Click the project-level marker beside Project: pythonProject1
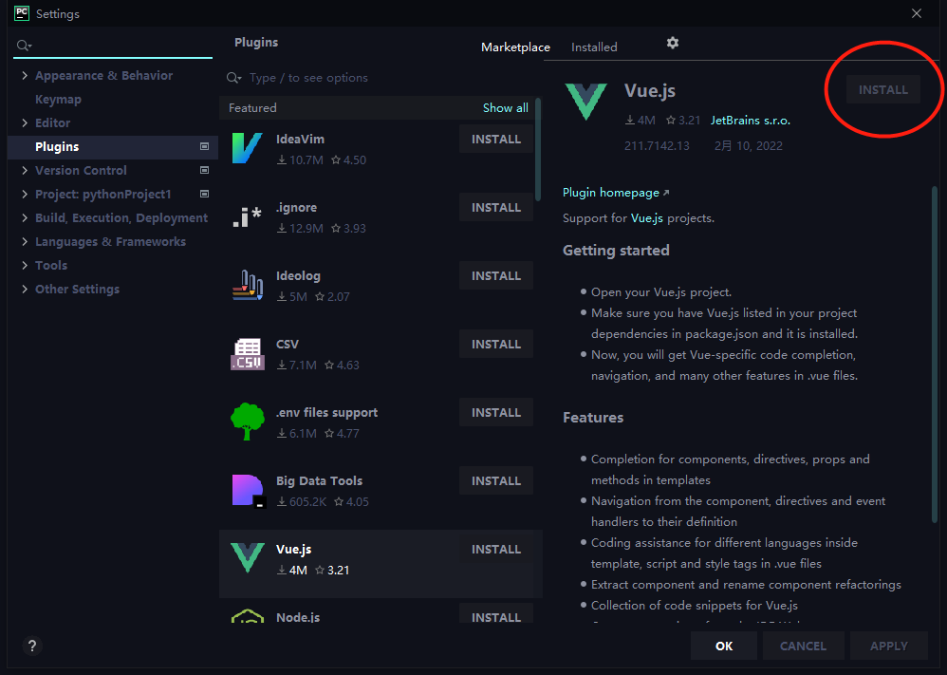 point(204,194)
